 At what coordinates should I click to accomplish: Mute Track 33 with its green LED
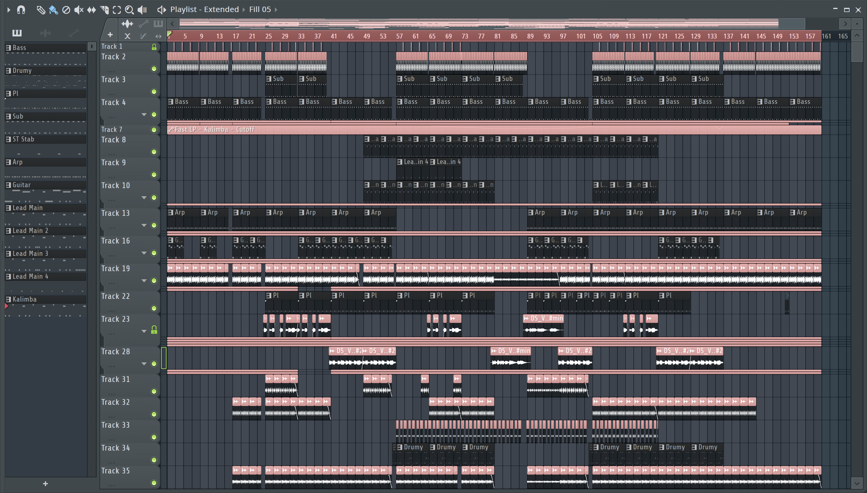pos(154,437)
